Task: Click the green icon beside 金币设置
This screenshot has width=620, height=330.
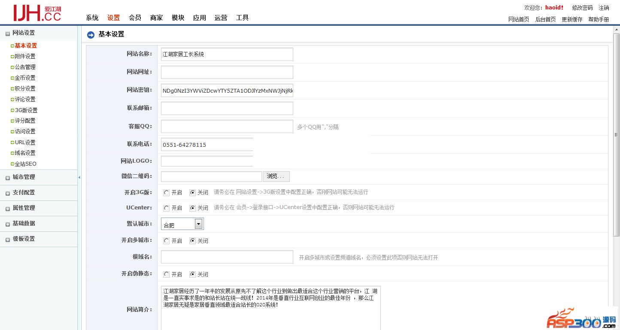Action: 12,78
